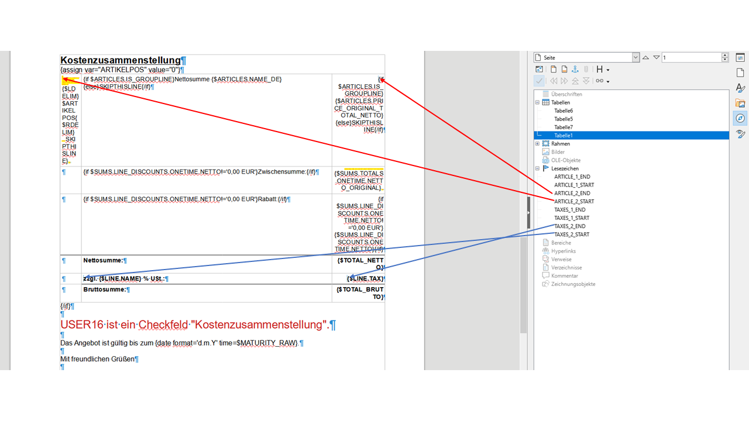Collapse the Lesezeichen tree node

tap(537, 168)
